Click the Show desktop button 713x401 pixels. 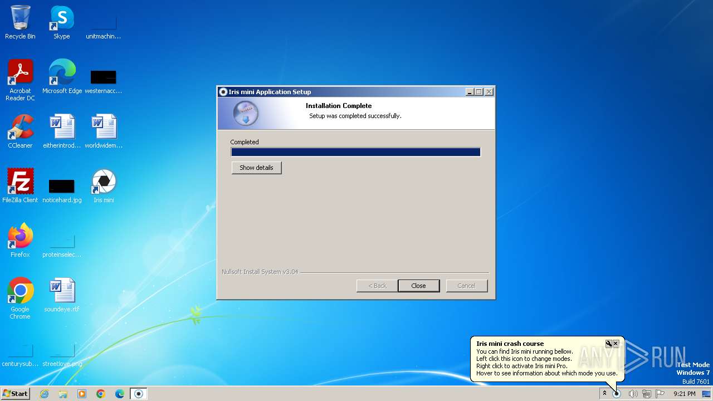[x=707, y=394]
